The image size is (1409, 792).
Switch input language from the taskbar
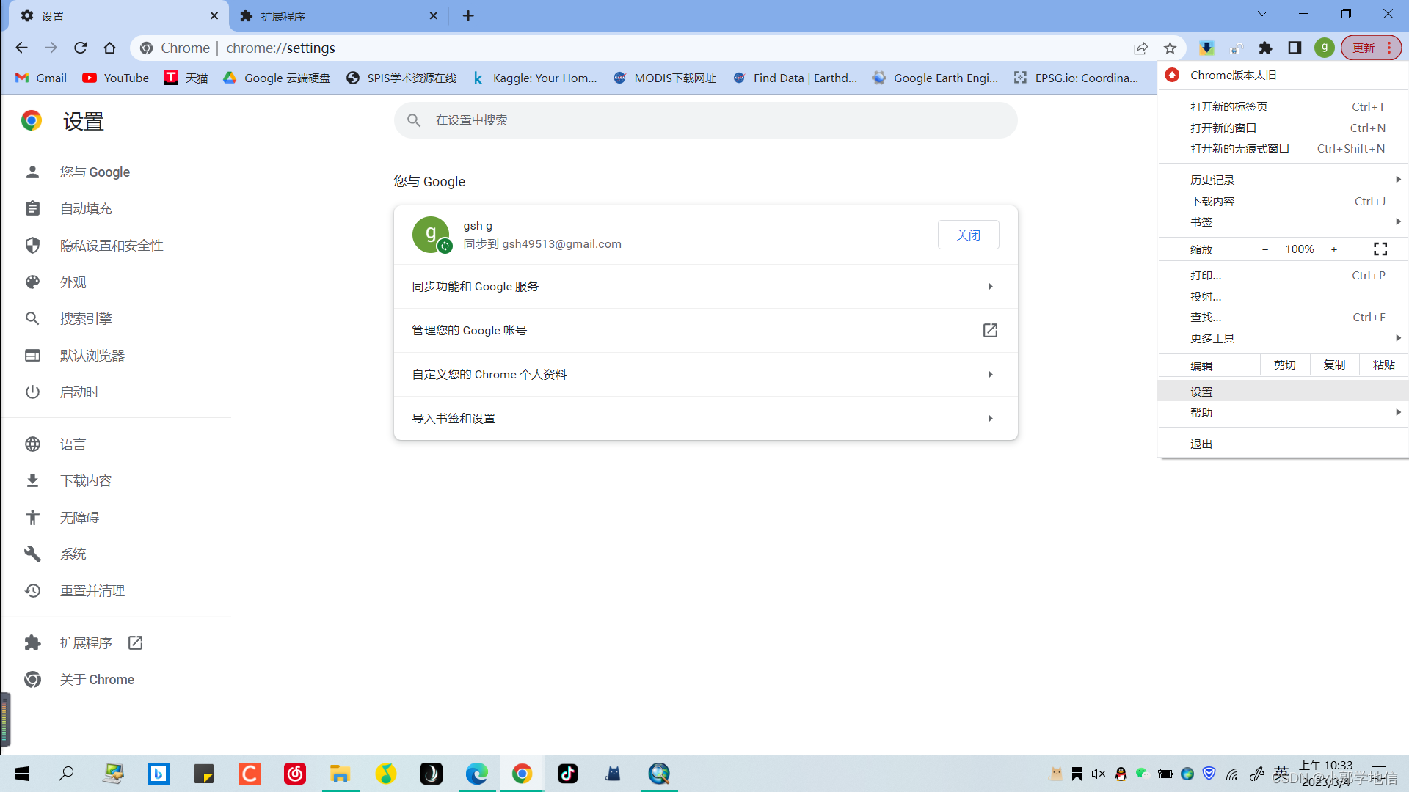[x=1281, y=774]
